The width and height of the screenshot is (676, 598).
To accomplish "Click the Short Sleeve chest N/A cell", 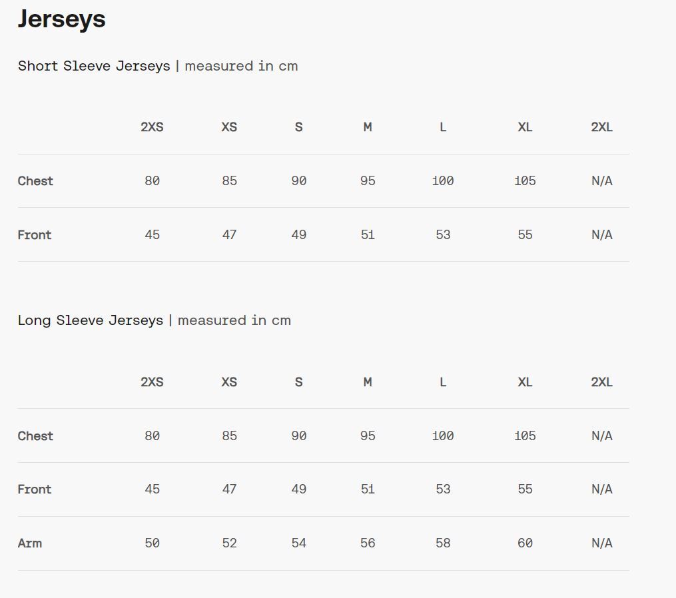I will 601,181.
